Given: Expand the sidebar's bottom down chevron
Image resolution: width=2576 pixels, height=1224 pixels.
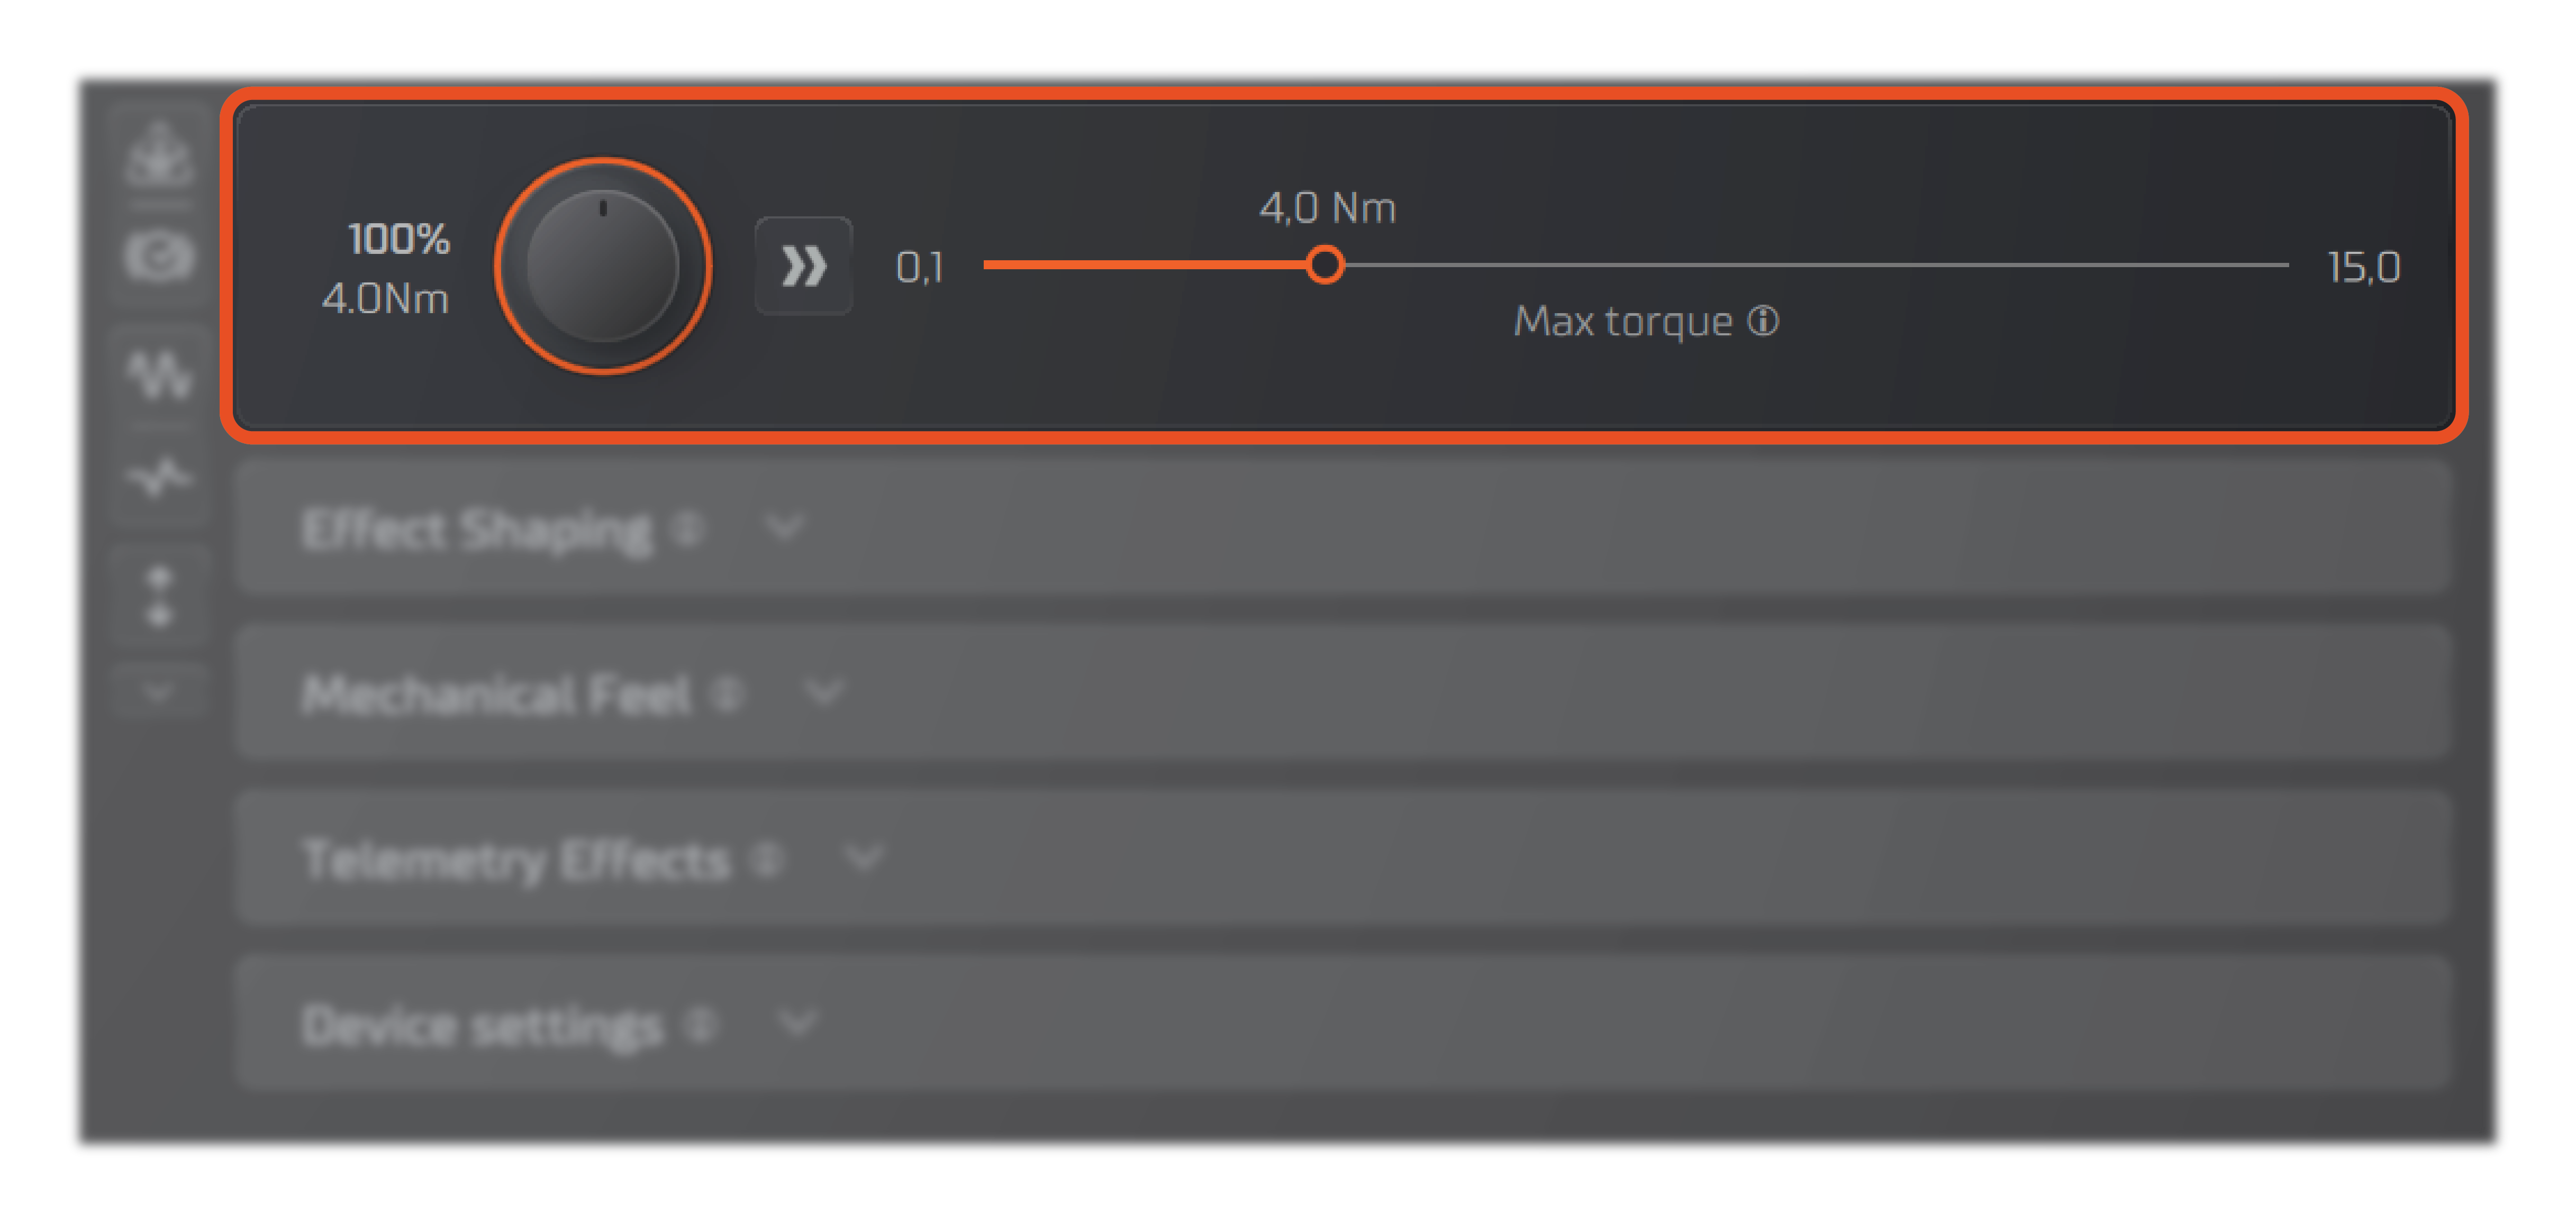Looking at the screenshot, I should coord(157,691).
